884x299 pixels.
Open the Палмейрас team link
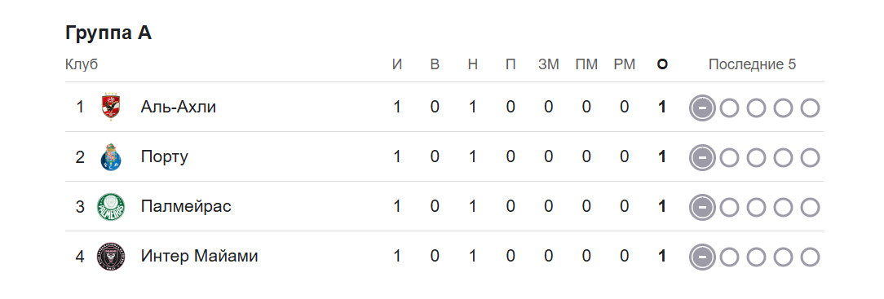186,206
